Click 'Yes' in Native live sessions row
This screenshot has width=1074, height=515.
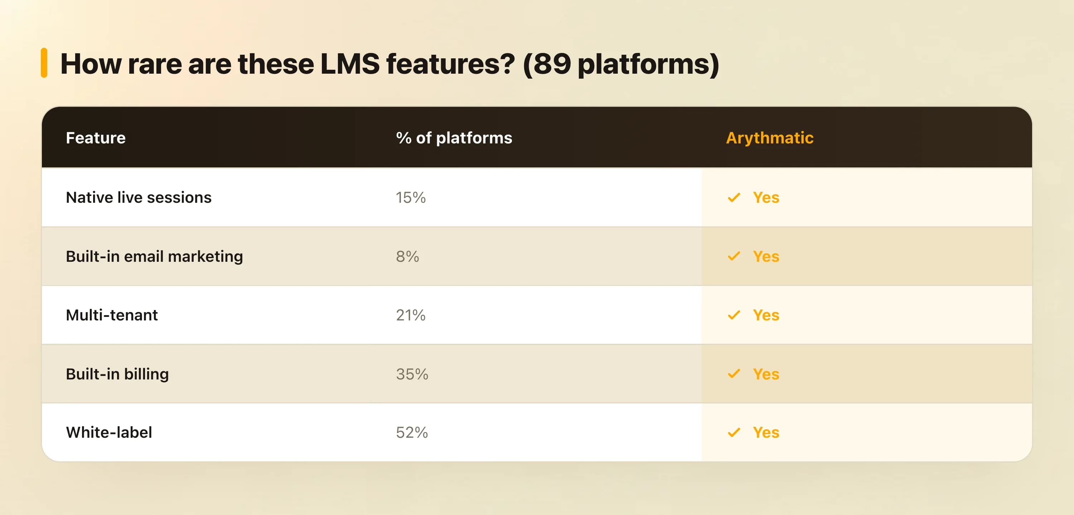point(766,197)
